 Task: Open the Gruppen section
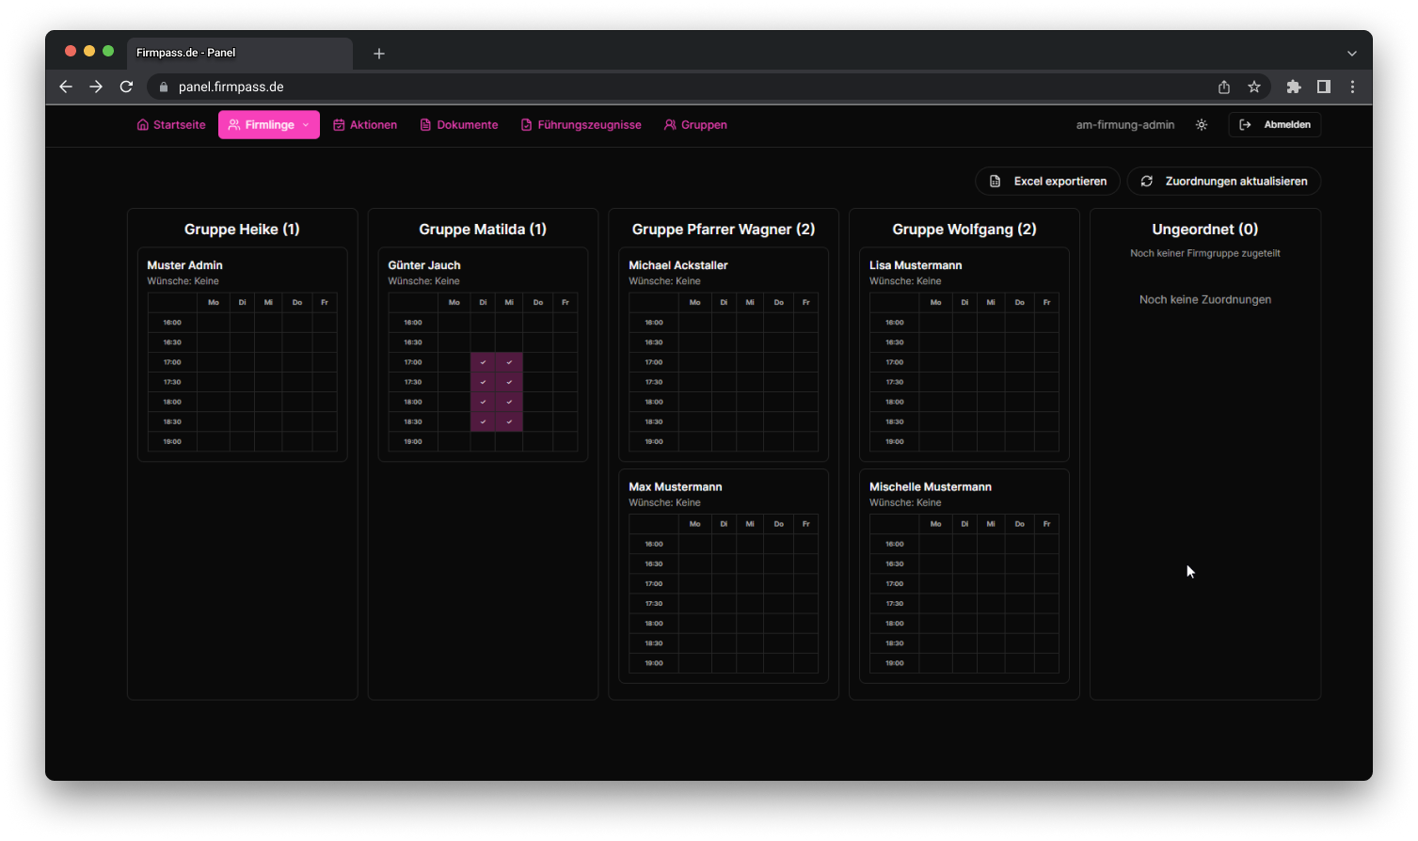(696, 124)
